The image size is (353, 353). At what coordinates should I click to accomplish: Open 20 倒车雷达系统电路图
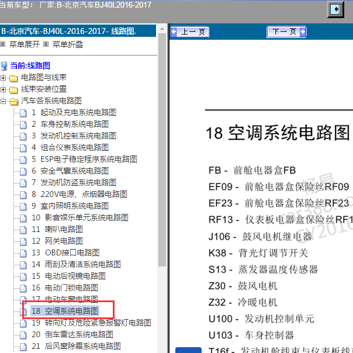pos(72,334)
